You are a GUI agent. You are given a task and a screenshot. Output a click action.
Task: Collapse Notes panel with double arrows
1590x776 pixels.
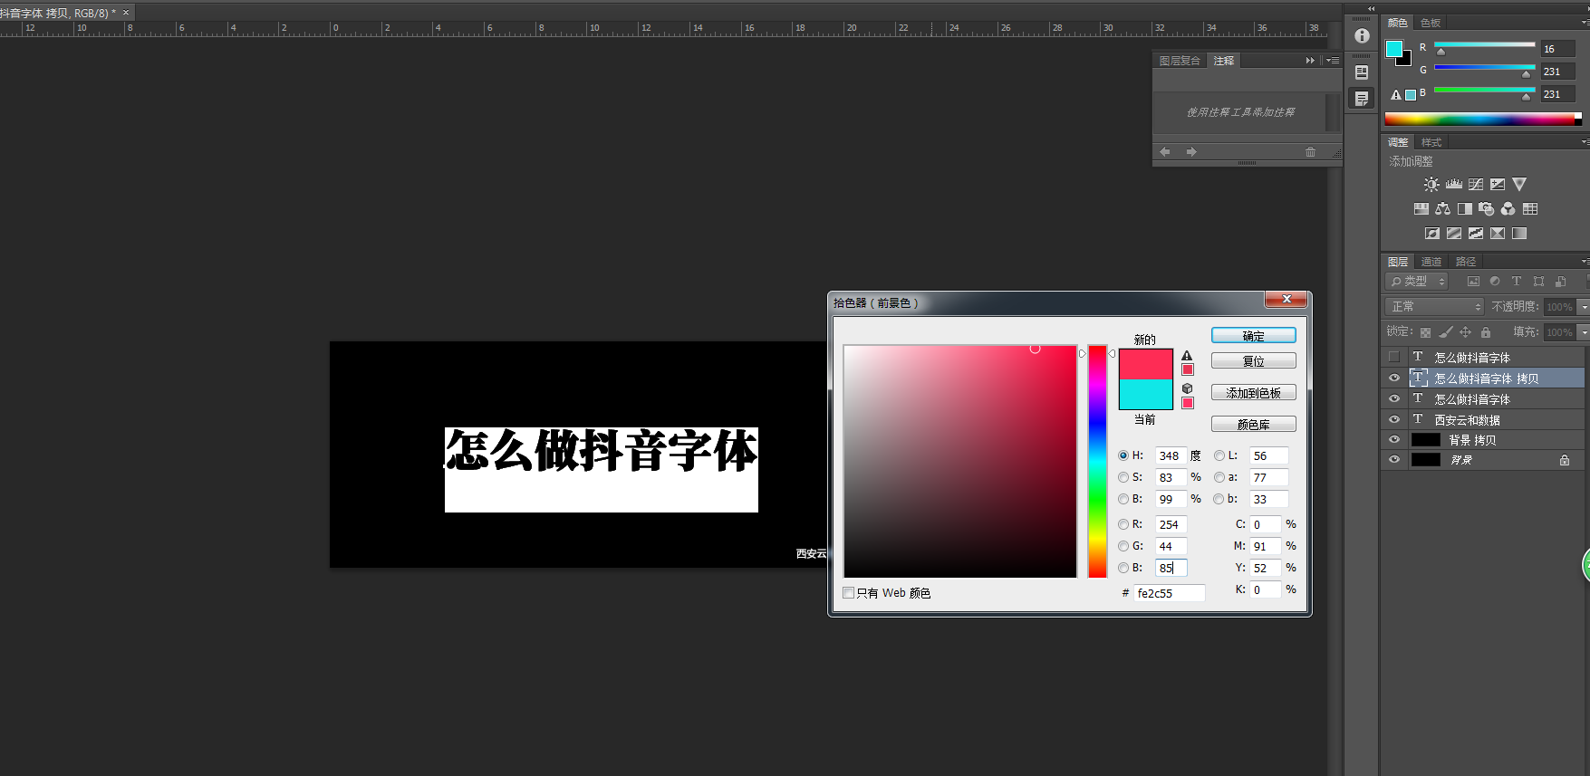coord(1310,61)
